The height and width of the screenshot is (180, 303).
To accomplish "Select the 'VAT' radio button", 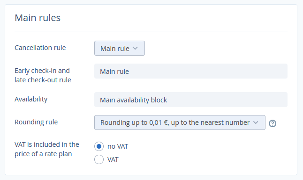I will (x=99, y=159).
